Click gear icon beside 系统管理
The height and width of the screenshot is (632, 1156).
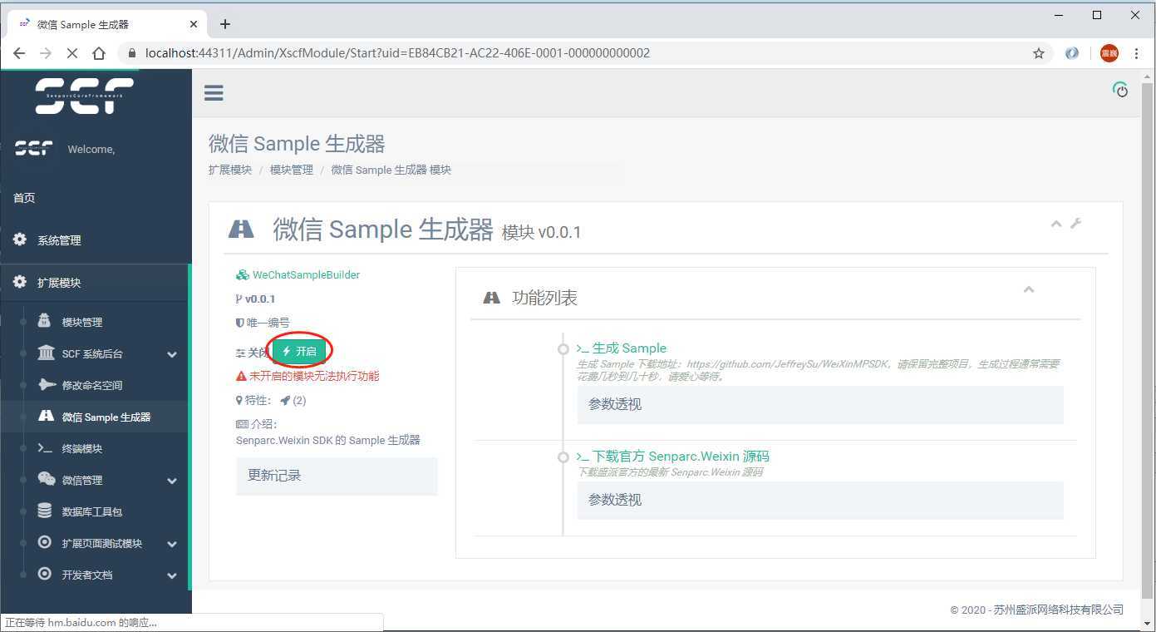pyautogui.click(x=20, y=239)
